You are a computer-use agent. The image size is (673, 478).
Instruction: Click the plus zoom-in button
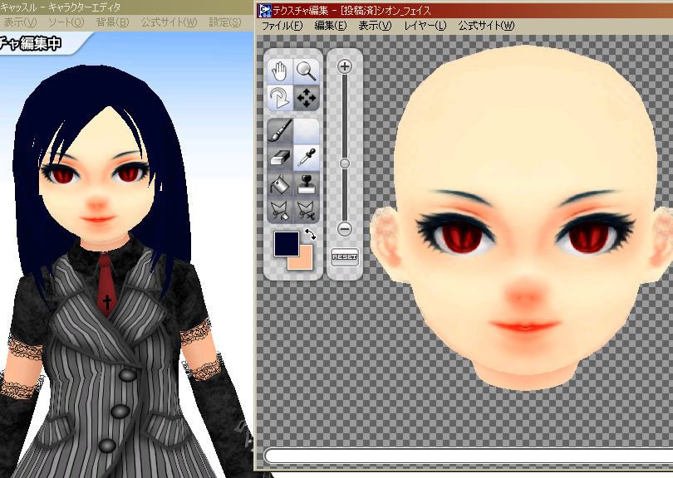(345, 66)
